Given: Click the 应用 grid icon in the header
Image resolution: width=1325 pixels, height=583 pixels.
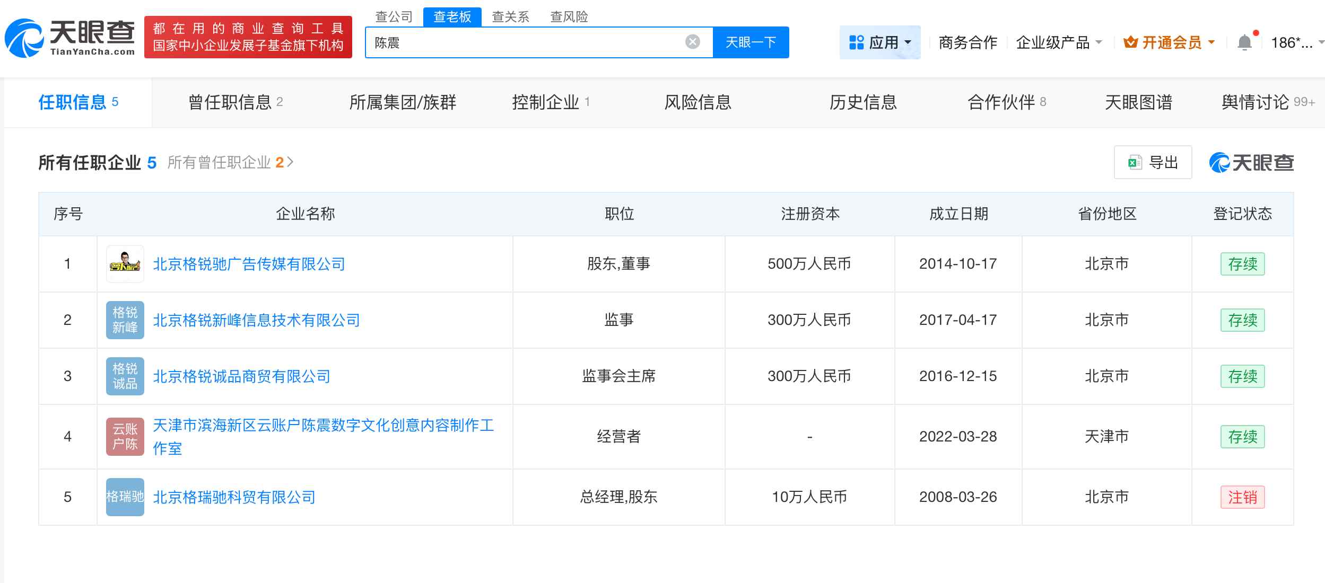Looking at the screenshot, I should [x=856, y=42].
